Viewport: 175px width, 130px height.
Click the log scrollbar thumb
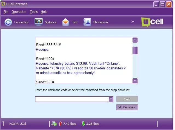tap(135, 50)
